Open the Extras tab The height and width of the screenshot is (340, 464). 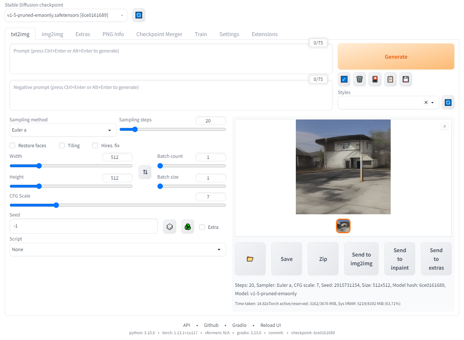click(83, 34)
